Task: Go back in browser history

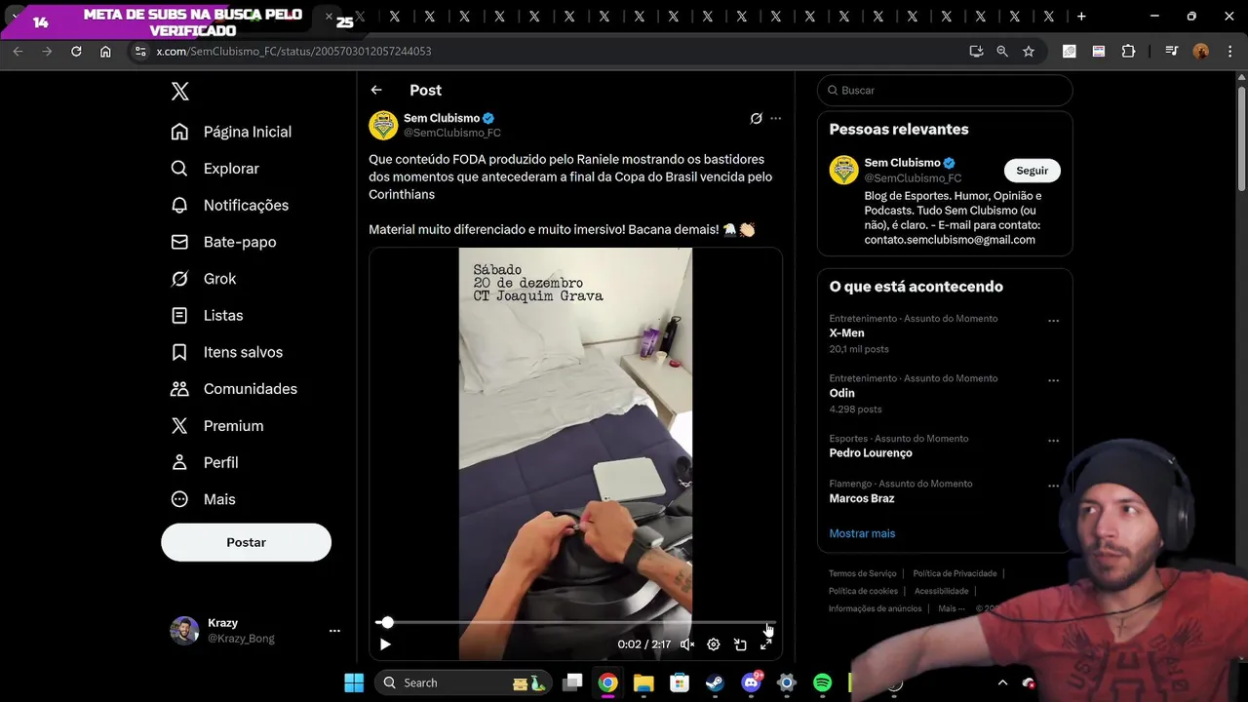Action: 18,51
